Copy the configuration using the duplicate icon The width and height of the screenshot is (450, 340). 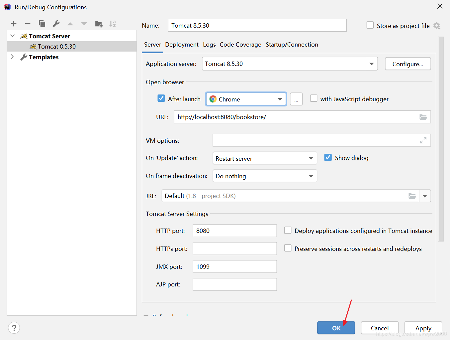point(42,24)
